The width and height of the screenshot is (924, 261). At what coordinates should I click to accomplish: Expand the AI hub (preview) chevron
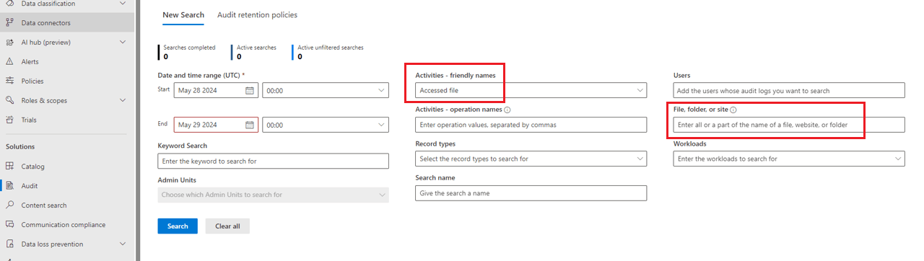coord(123,43)
